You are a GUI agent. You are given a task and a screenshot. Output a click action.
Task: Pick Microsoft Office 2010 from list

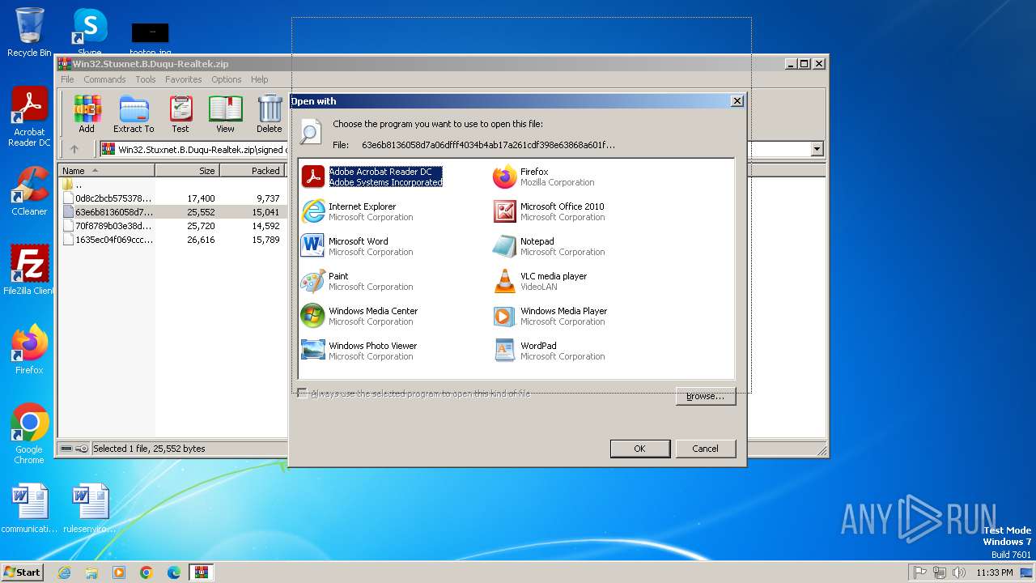(x=549, y=211)
